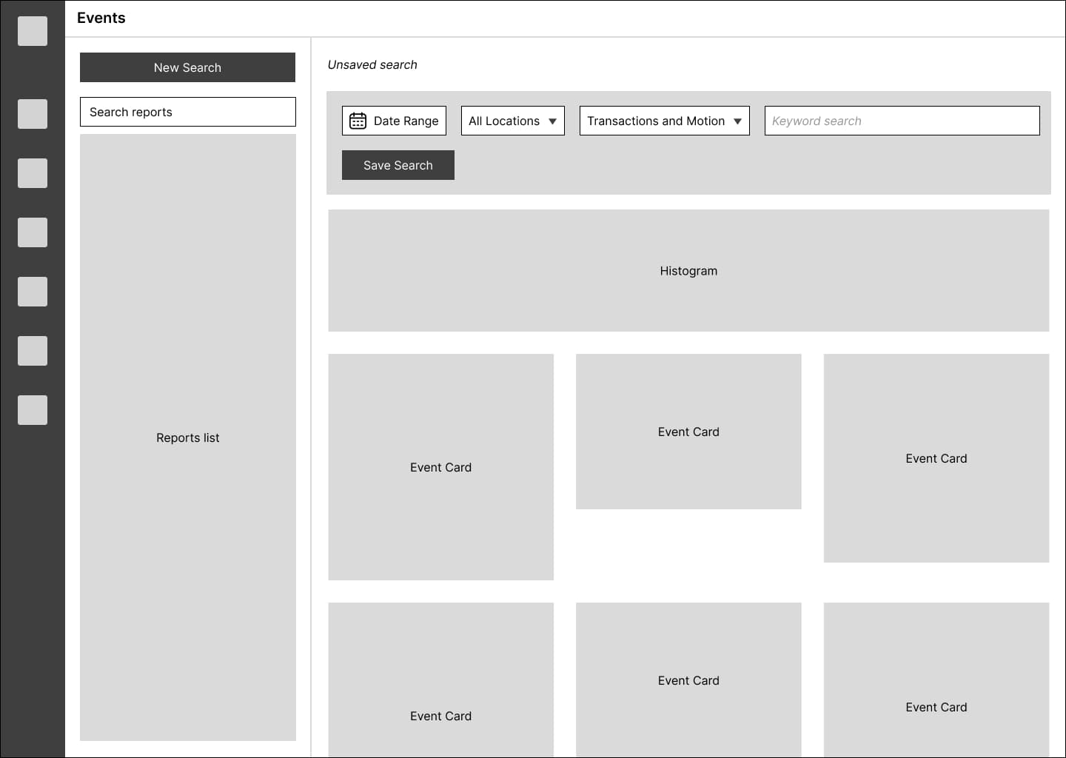Expand the Transactions and Motion filter
This screenshot has width=1066, height=758.
click(664, 120)
